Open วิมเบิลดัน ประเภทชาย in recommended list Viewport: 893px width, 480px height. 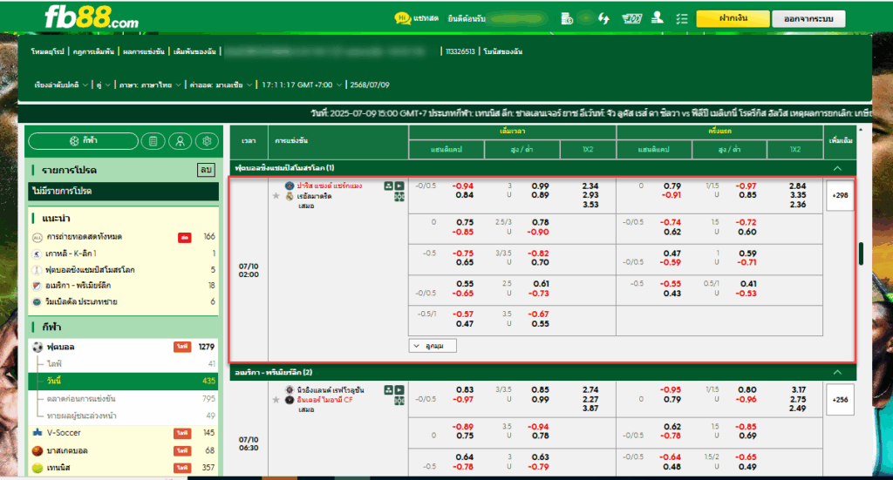pyautogui.click(x=123, y=301)
